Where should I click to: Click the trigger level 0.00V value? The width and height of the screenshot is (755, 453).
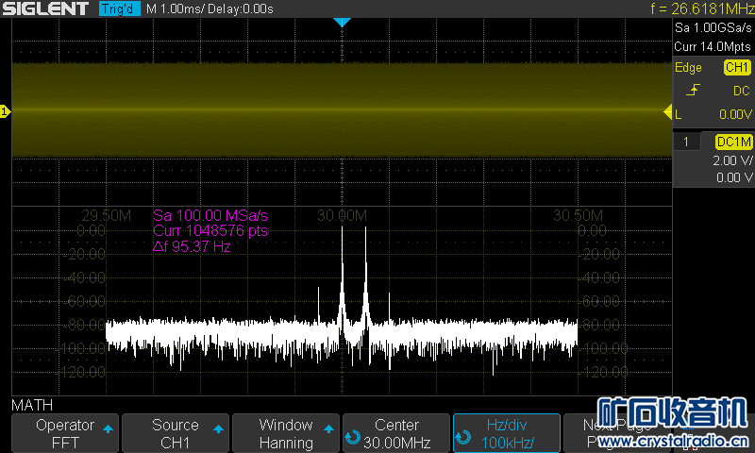tap(735, 114)
